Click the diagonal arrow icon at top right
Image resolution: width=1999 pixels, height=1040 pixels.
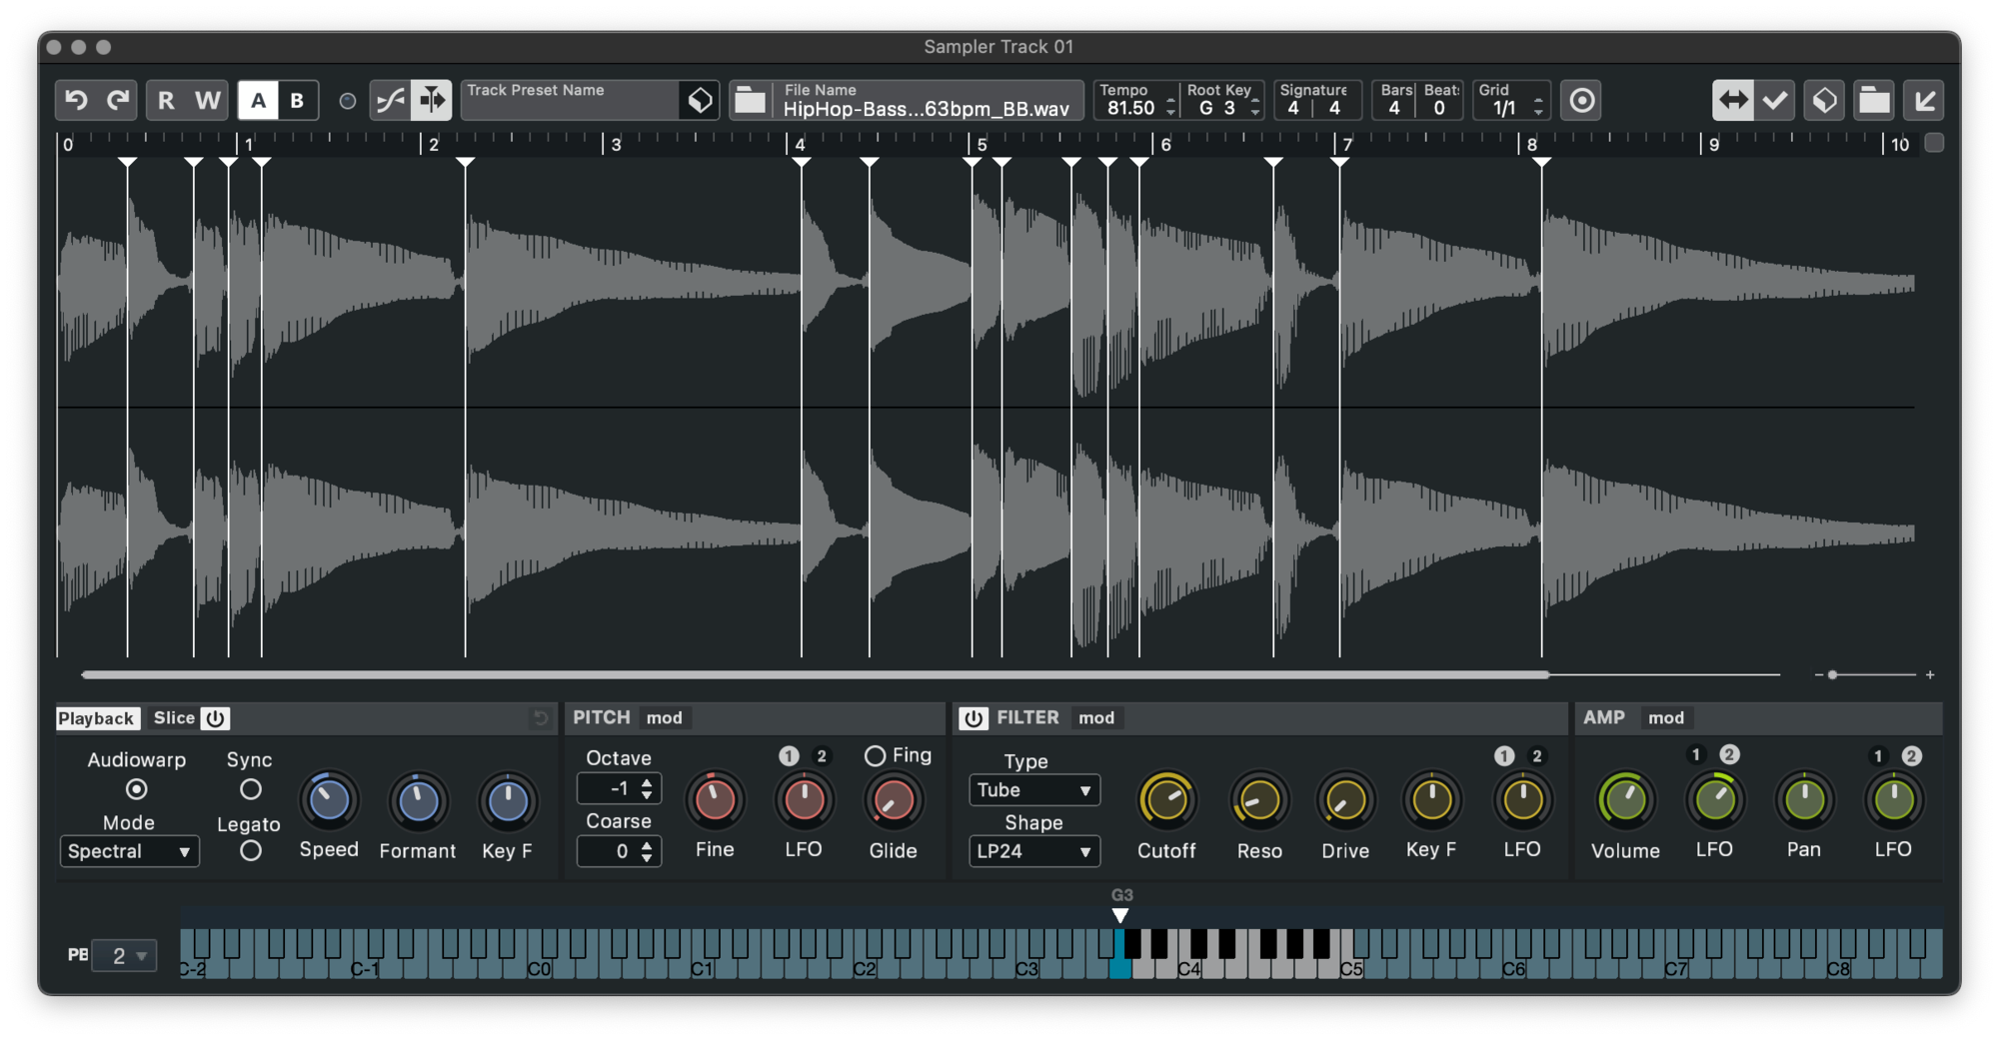coord(1924,100)
